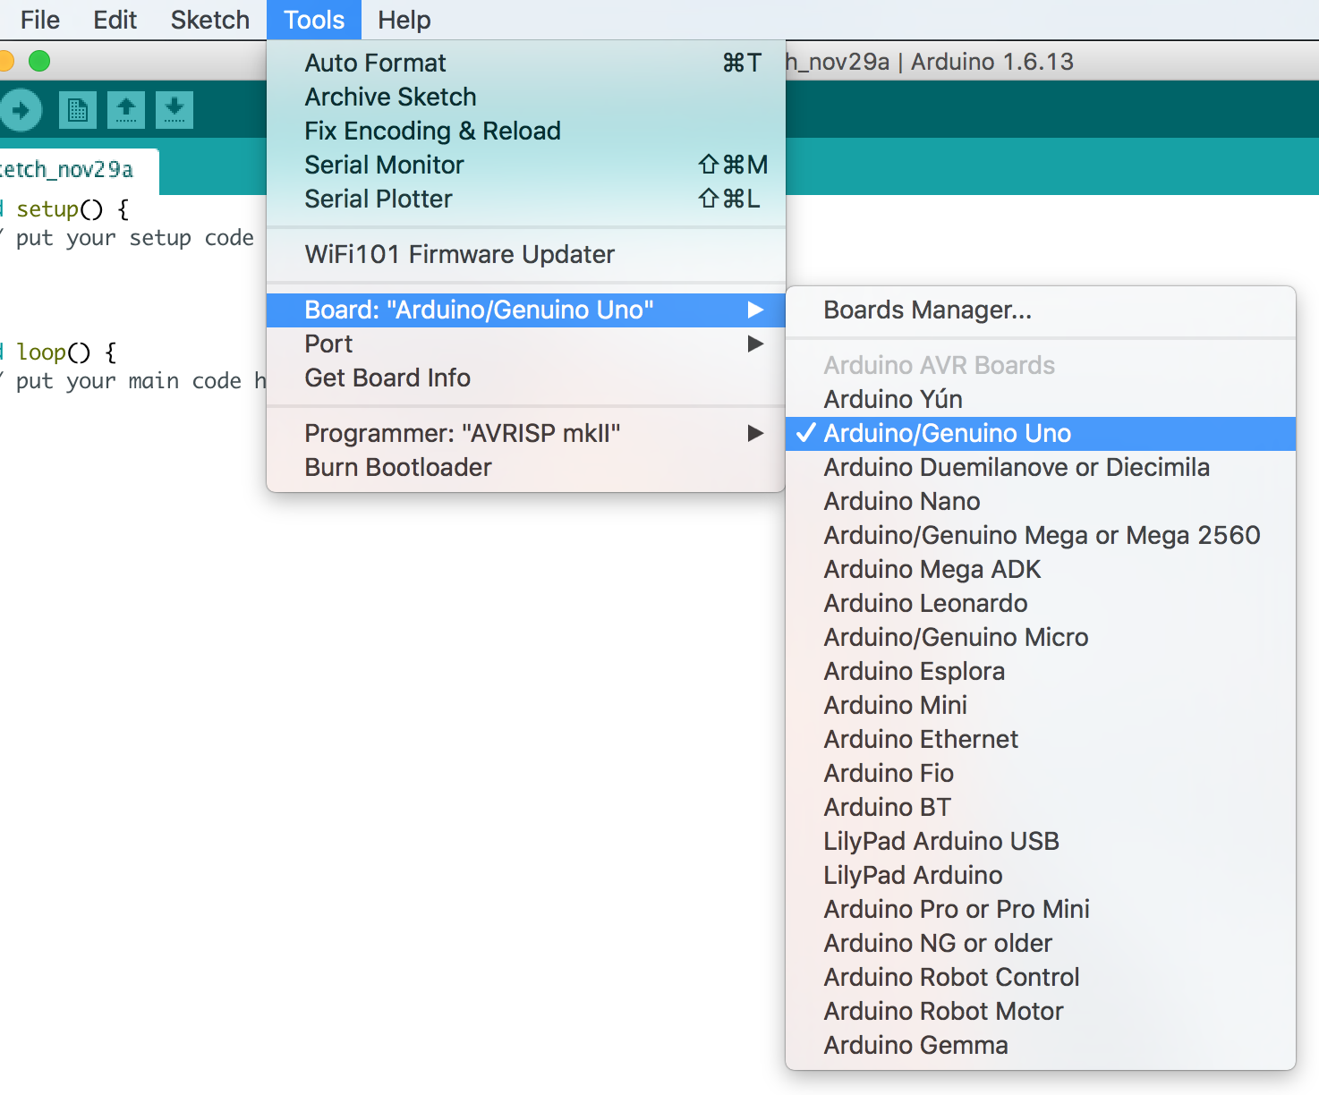Open Serial Plotter
This screenshot has height=1095, width=1319.
pyautogui.click(x=526, y=199)
